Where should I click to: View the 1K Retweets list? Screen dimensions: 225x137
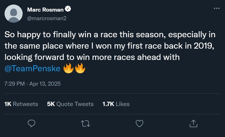21,104
